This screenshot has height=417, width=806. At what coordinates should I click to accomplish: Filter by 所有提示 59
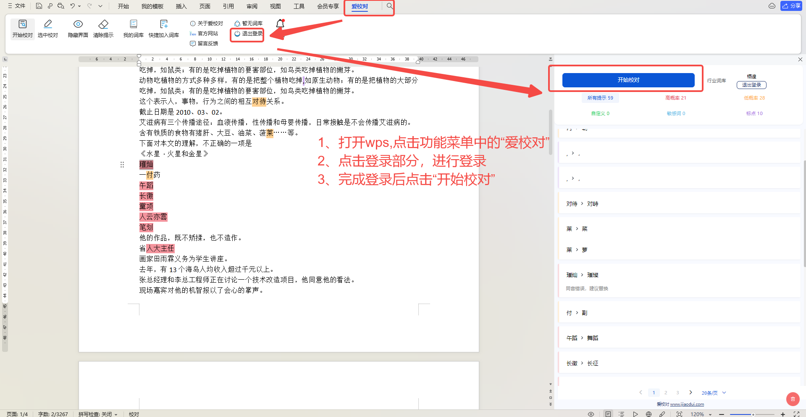(600, 98)
